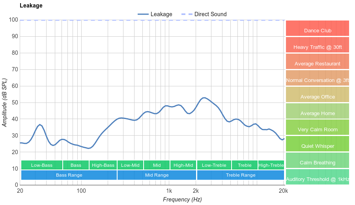Toggle the Direct Sound legend entry
Screen dimensions: 355x205
point(204,14)
